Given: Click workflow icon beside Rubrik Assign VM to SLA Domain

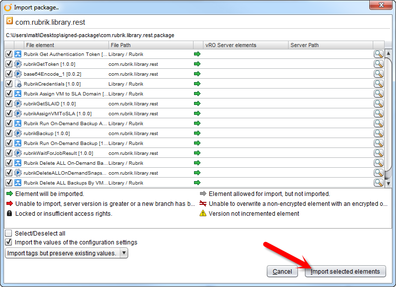Looking at the screenshot, I should (x=18, y=94).
